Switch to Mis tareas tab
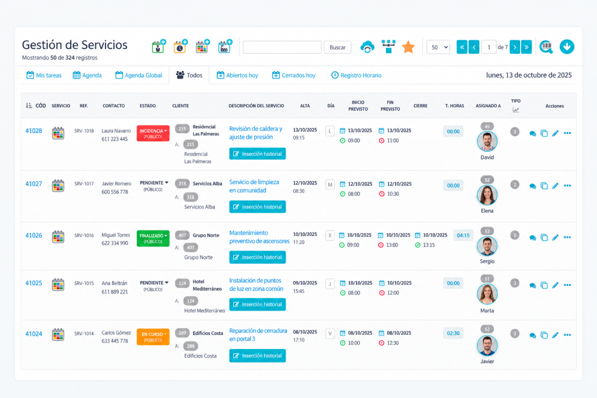The width and height of the screenshot is (597, 398). pos(44,75)
